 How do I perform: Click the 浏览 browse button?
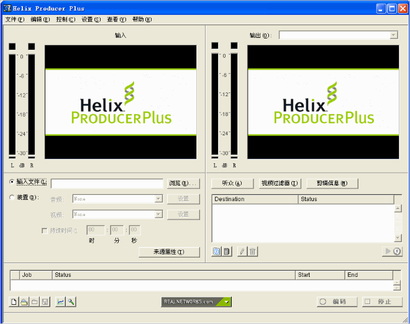(x=183, y=184)
